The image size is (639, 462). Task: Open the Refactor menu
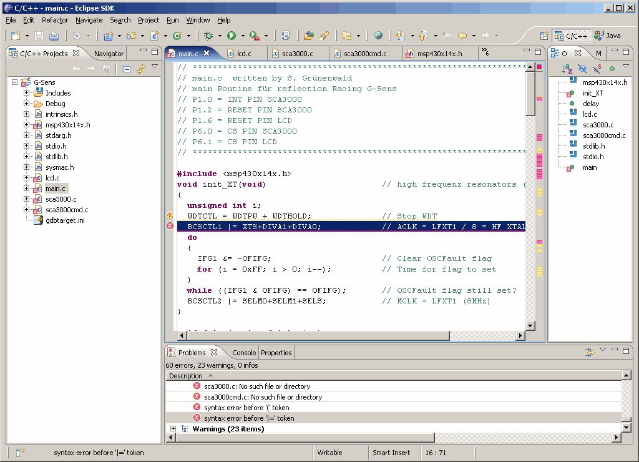tap(55, 20)
